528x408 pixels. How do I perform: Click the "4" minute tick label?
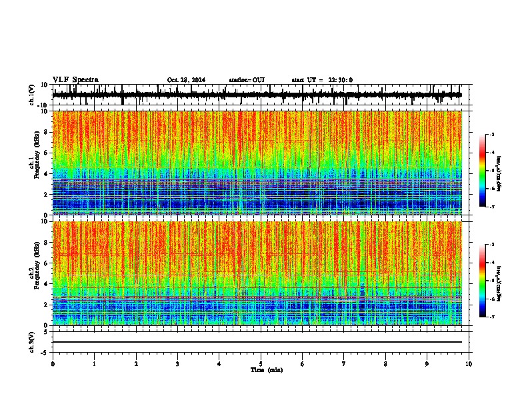point(219,364)
